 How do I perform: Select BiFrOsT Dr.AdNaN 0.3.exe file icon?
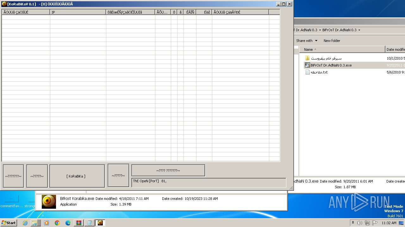click(x=307, y=65)
